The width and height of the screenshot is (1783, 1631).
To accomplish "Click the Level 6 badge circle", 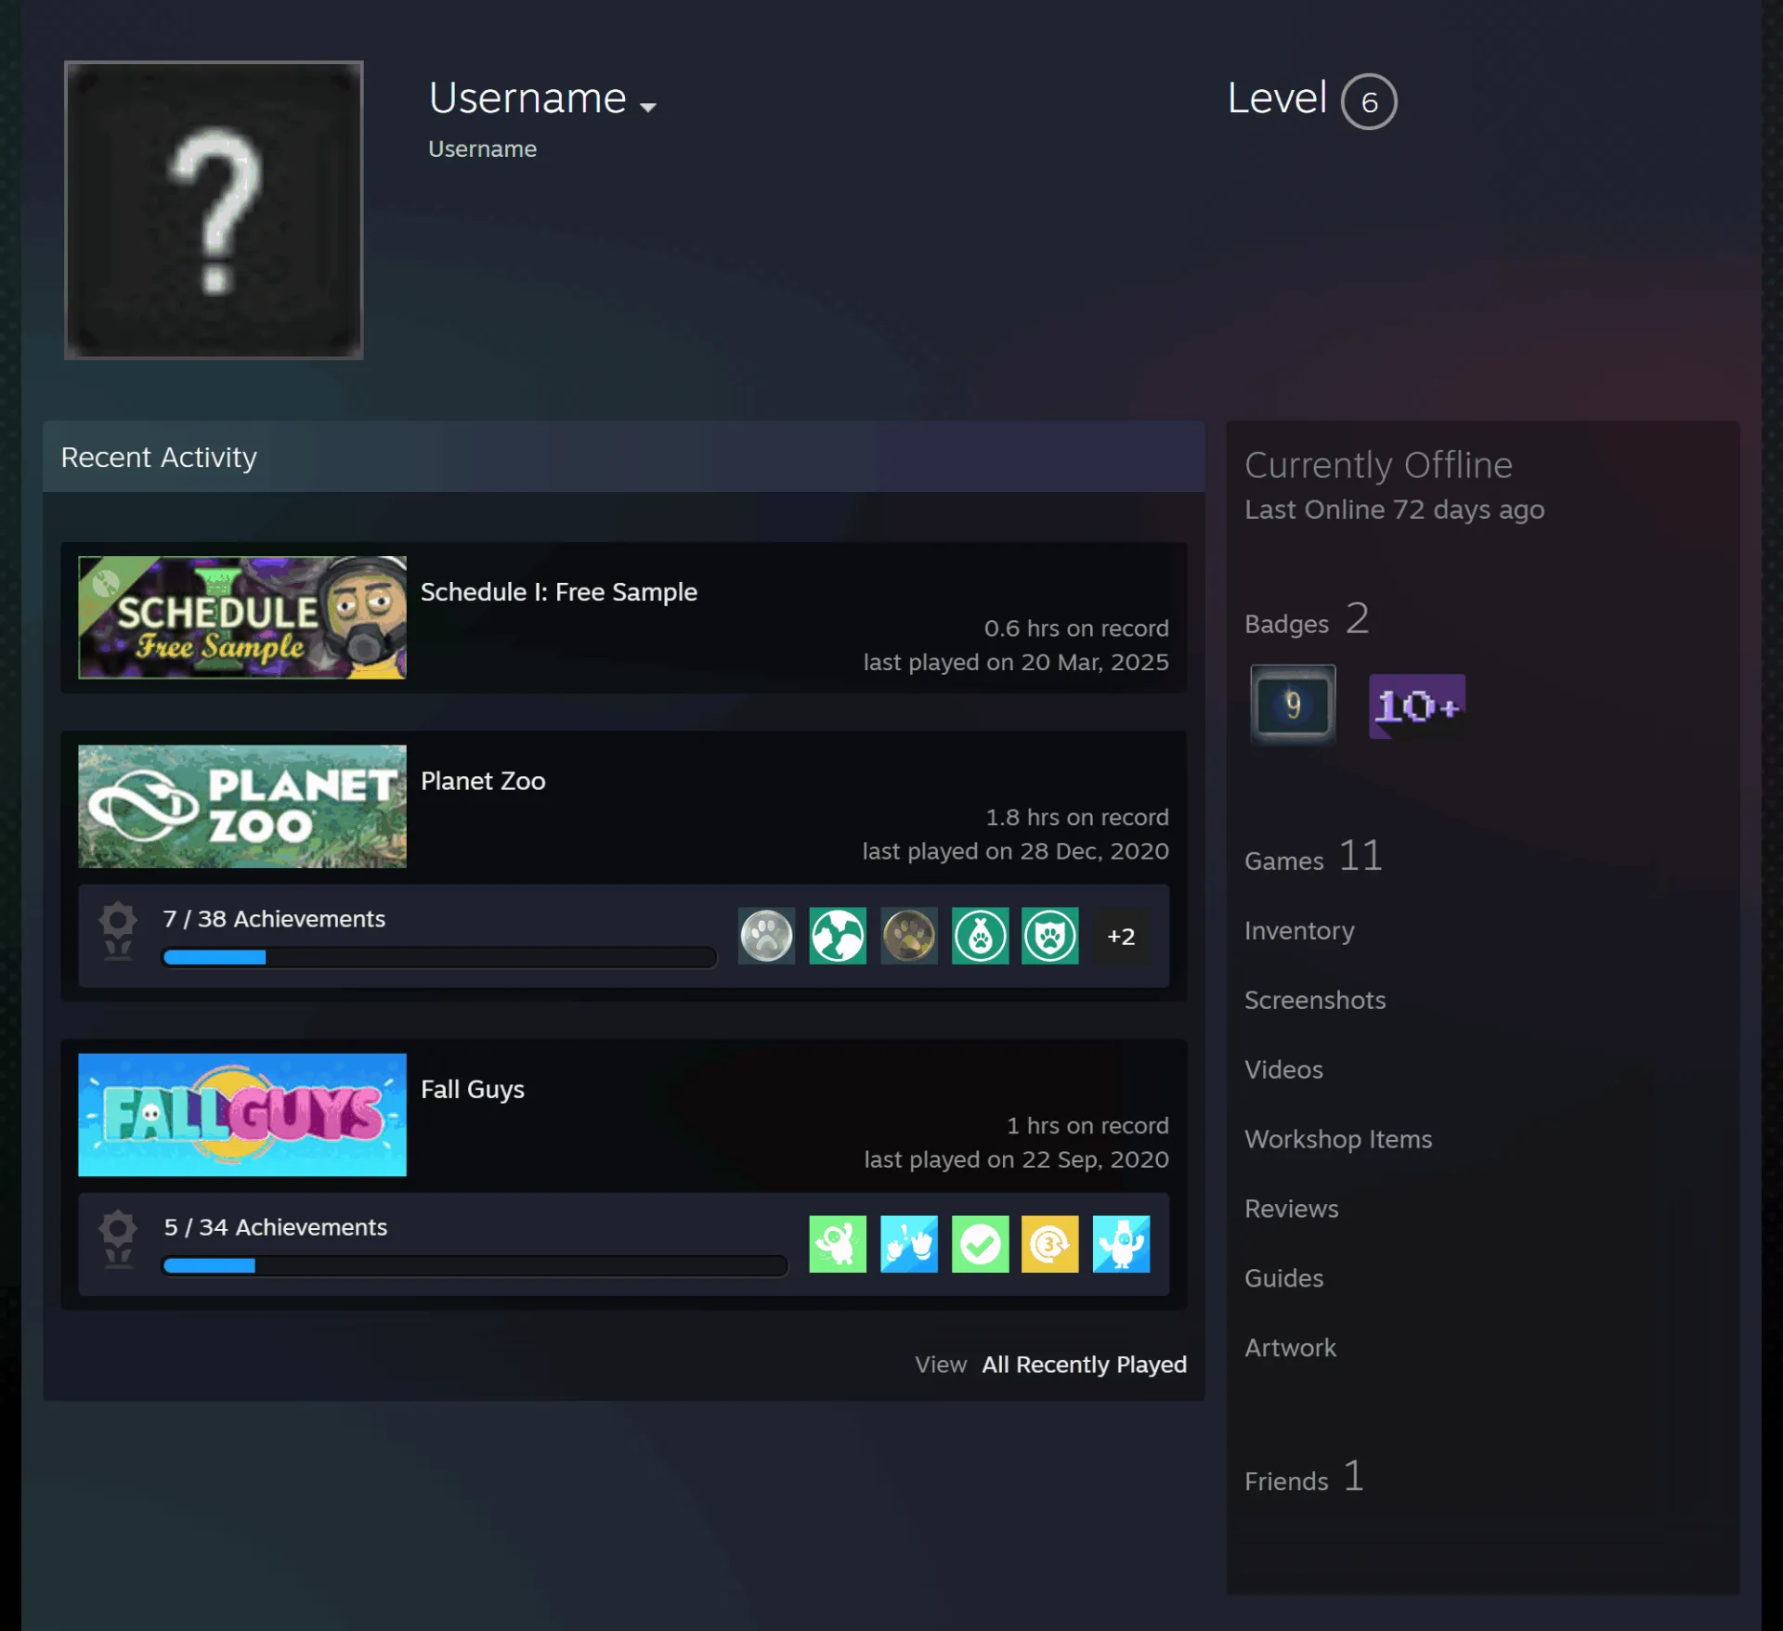I will pyautogui.click(x=1369, y=101).
